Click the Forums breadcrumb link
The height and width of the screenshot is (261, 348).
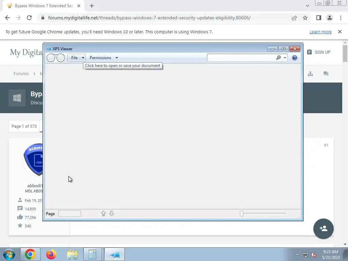(21, 74)
